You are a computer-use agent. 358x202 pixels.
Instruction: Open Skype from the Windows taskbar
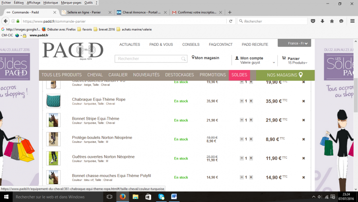tap(161, 197)
